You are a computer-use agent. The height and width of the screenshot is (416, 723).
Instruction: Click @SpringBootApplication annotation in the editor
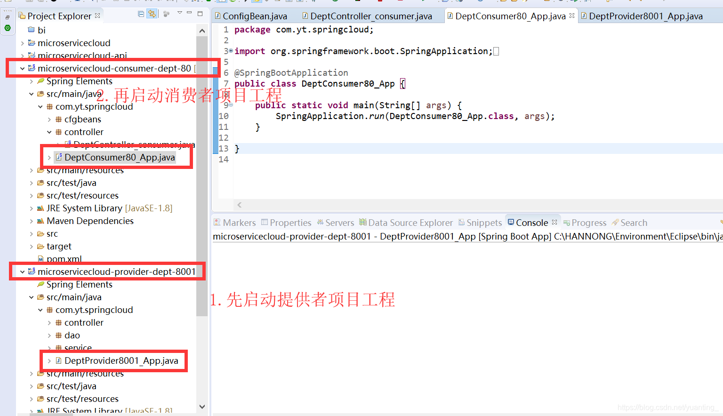pyautogui.click(x=291, y=72)
